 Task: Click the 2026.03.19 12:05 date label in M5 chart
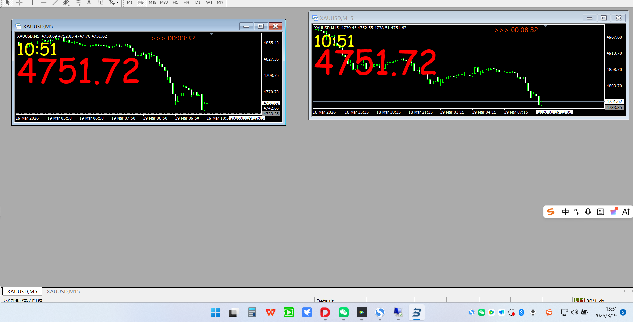click(x=247, y=118)
